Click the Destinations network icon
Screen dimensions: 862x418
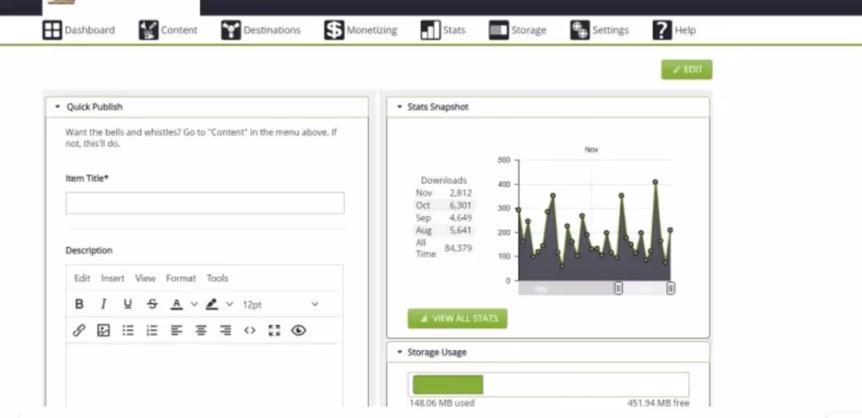pyautogui.click(x=231, y=31)
